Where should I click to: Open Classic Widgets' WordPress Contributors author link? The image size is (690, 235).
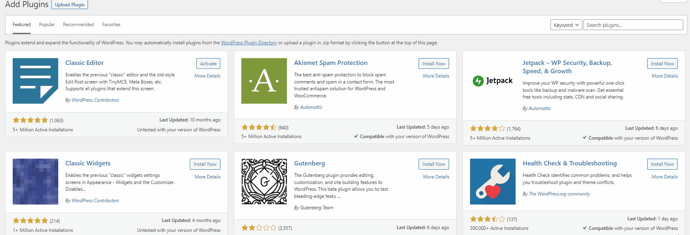(95, 201)
